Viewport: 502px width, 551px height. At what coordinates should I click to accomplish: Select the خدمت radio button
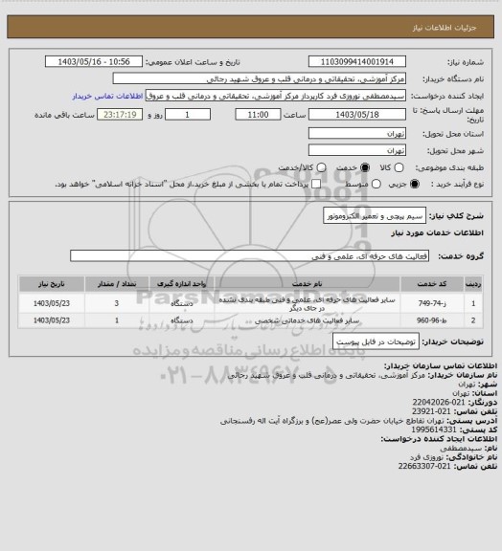365,167
